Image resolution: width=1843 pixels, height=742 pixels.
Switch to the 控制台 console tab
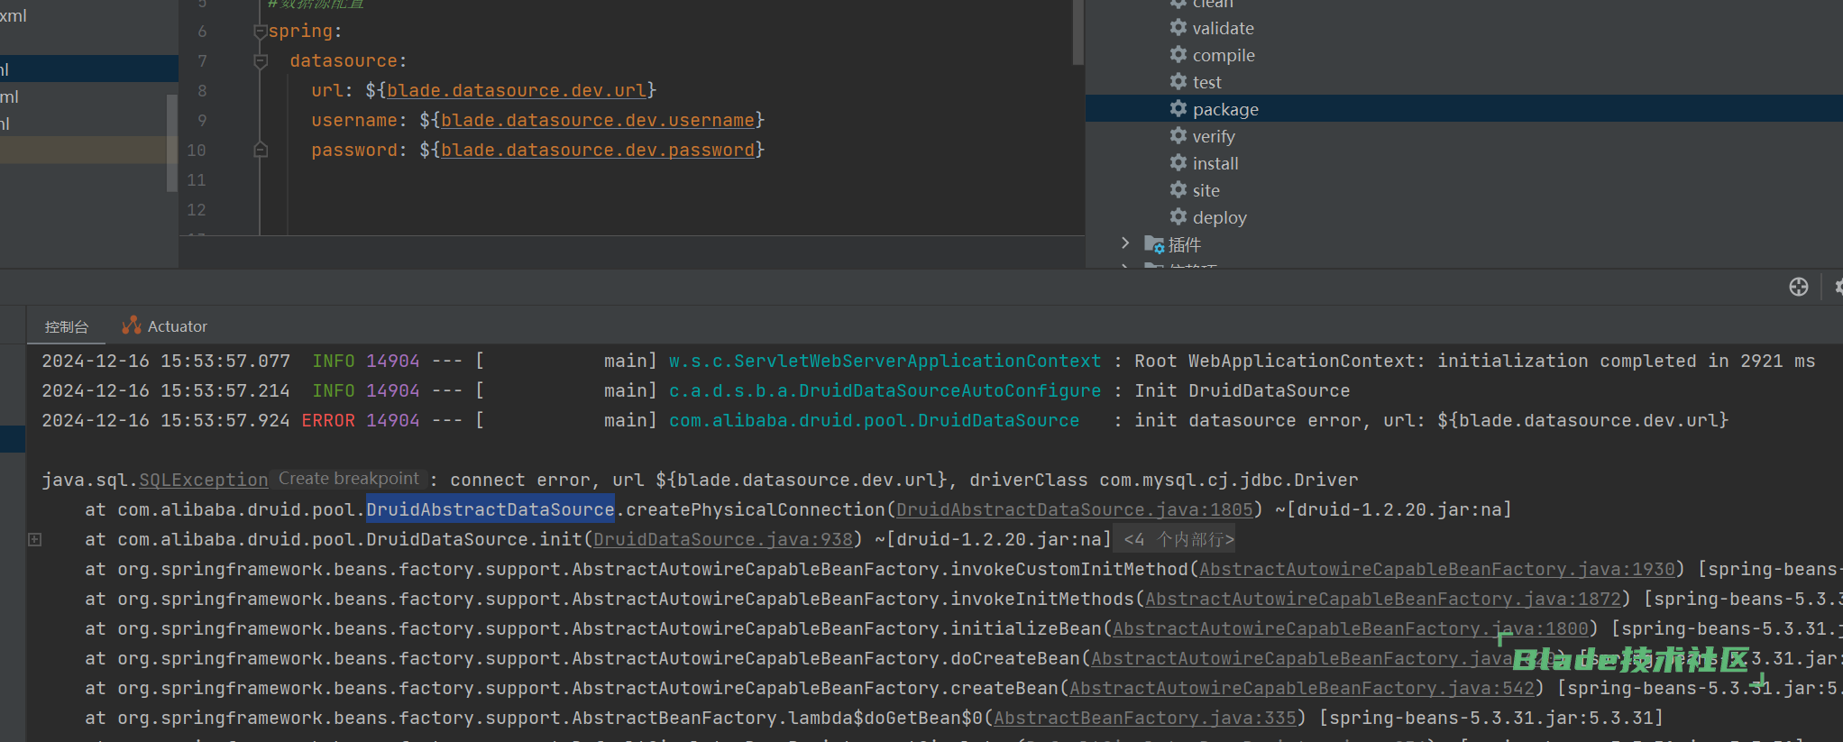pyautogui.click(x=67, y=326)
